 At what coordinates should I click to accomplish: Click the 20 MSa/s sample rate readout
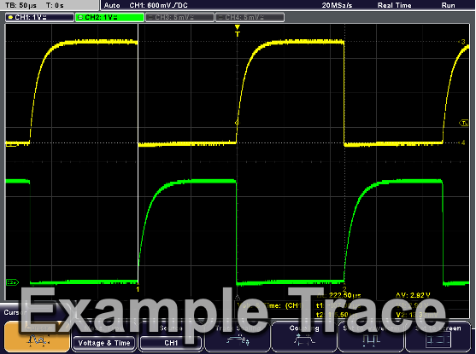[337, 5]
